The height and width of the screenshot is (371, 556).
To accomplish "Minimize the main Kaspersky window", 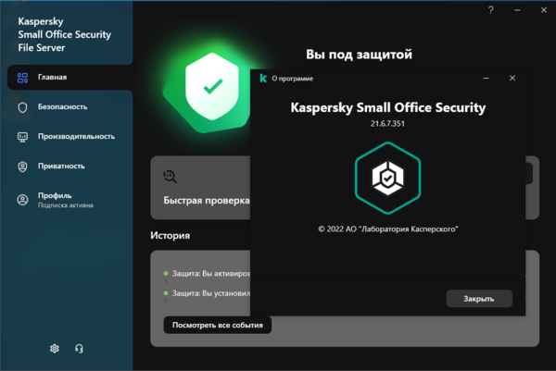I will click(517, 10).
